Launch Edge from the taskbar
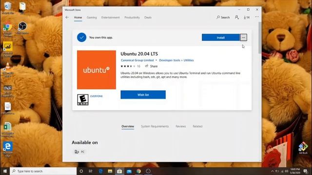This screenshot has height=175, width=312. (101, 171)
